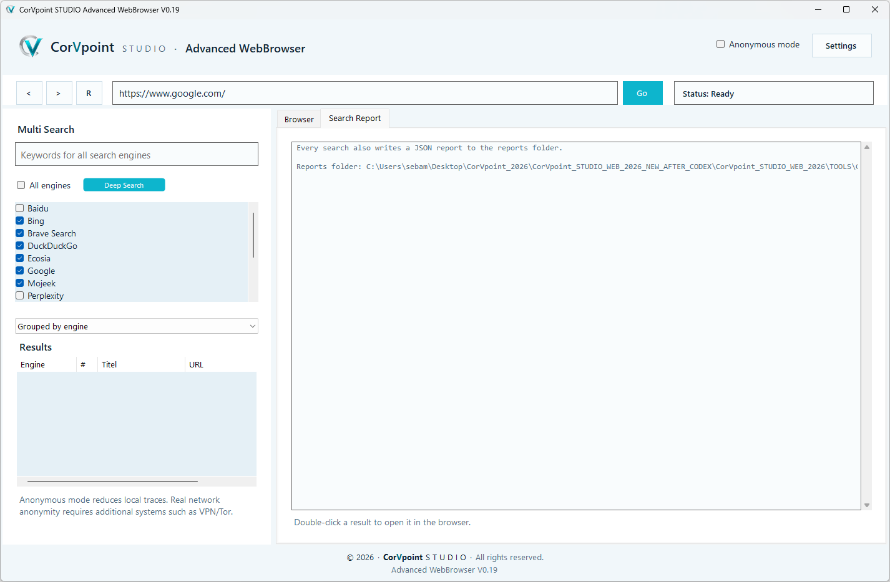Click the 'Every search also writes' line
Screen dimensions: 890x582
[x=429, y=148]
